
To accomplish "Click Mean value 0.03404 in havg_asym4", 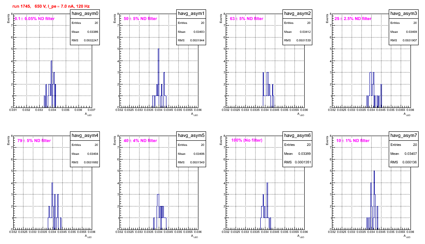I will 93,154.
